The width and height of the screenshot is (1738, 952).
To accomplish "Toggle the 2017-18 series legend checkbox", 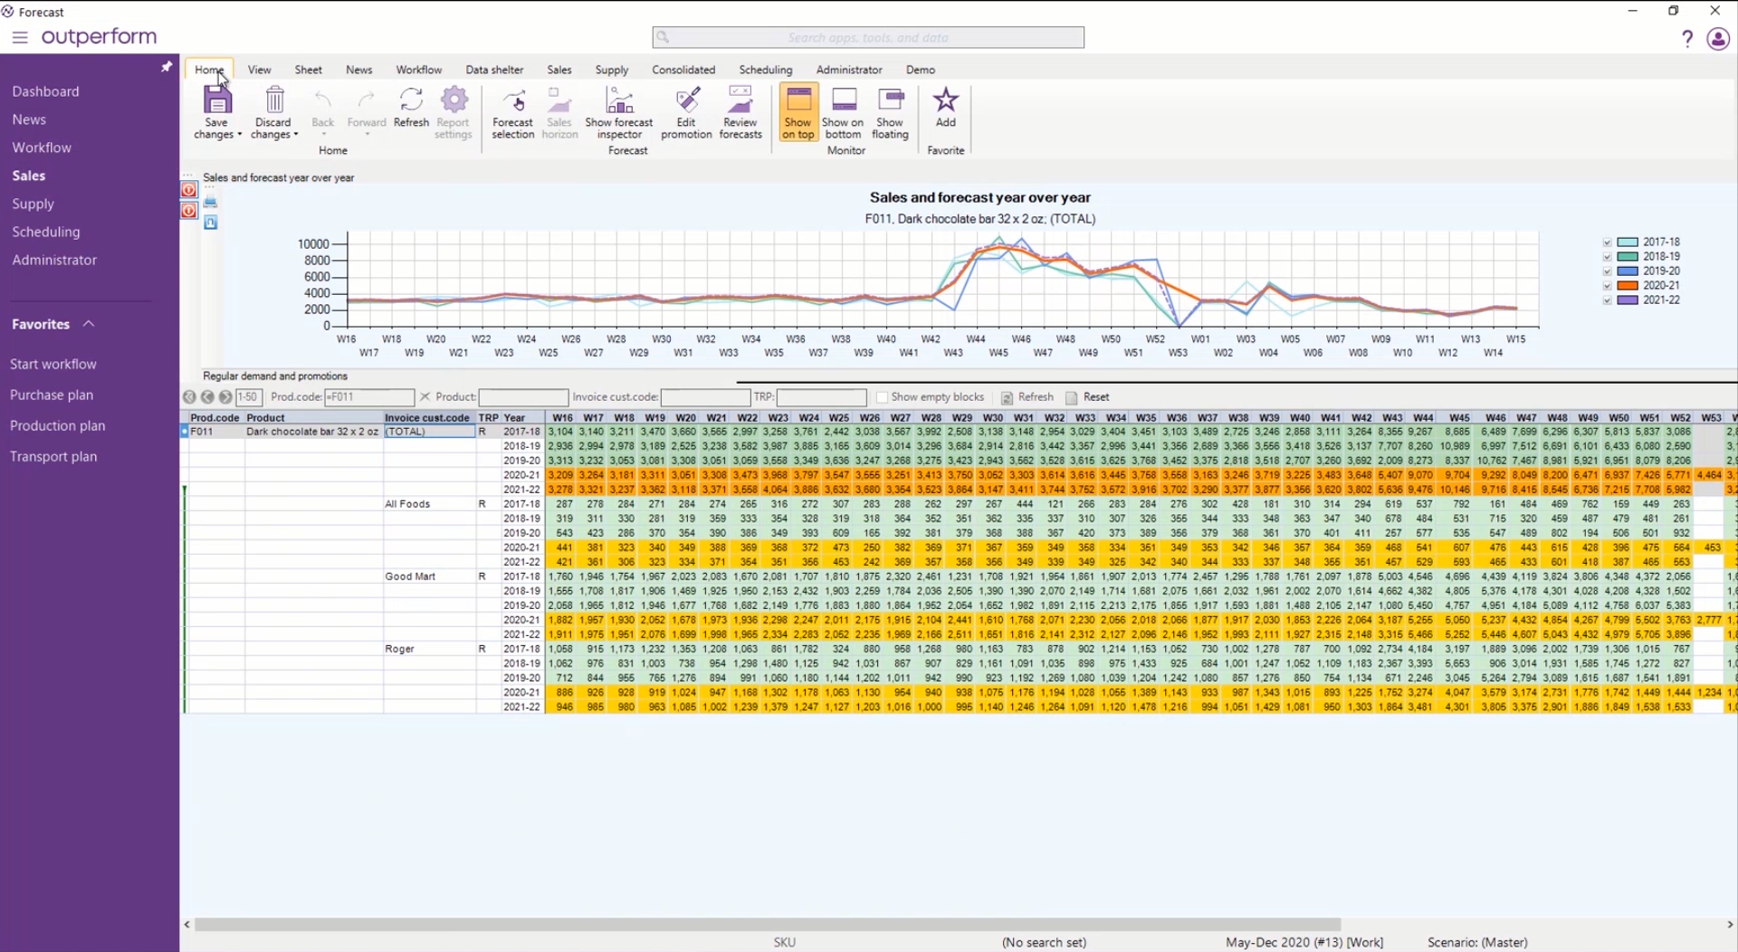I will click(1608, 243).
